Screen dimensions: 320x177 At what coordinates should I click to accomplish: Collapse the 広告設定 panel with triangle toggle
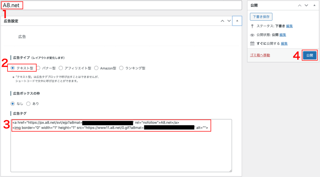click(x=237, y=21)
